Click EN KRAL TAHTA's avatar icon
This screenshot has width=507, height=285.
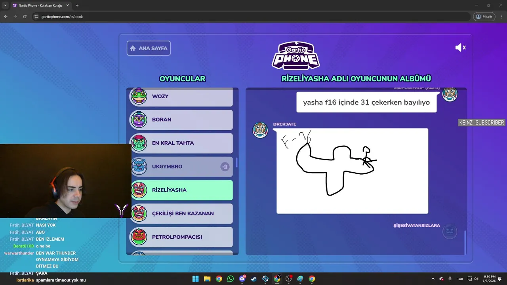pyautogui.click(x=139, y=143)
